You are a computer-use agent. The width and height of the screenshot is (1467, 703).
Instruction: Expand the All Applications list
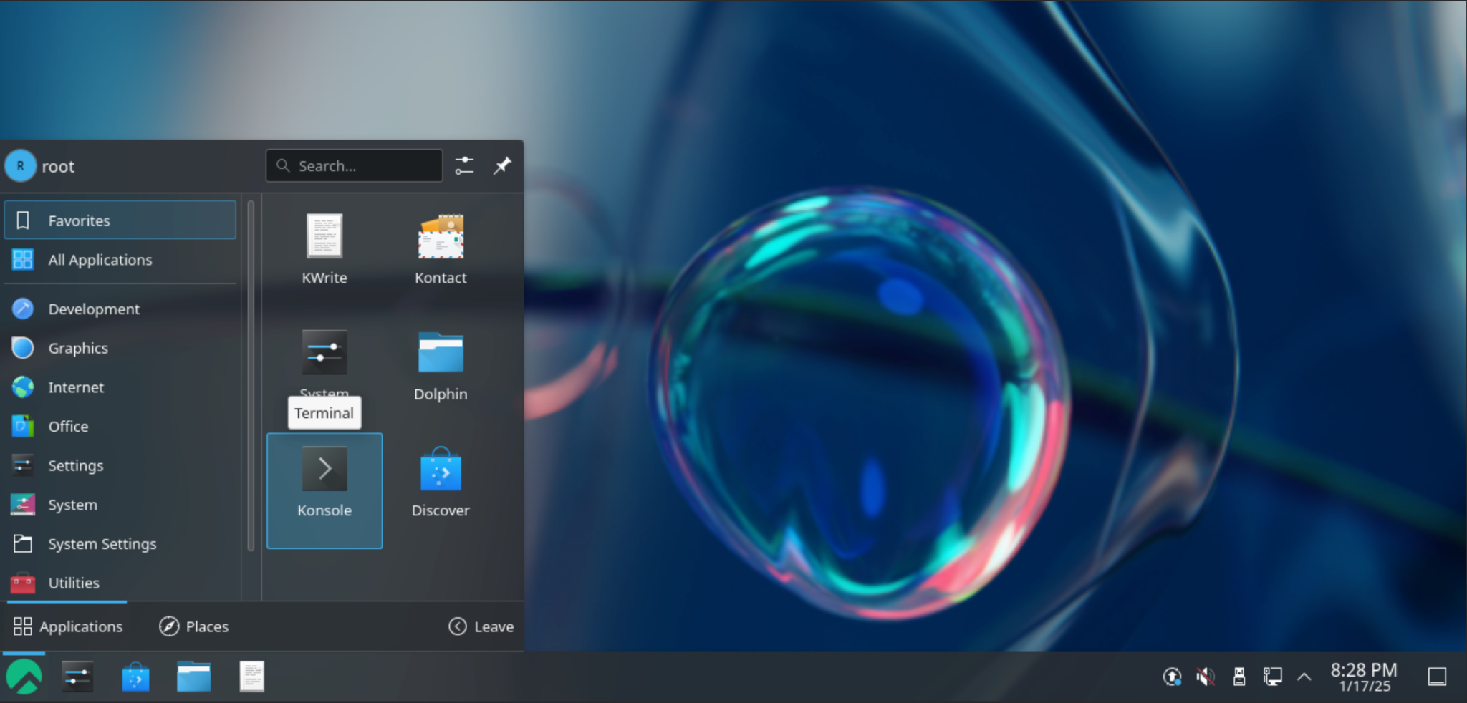click(x=100, y=260)
